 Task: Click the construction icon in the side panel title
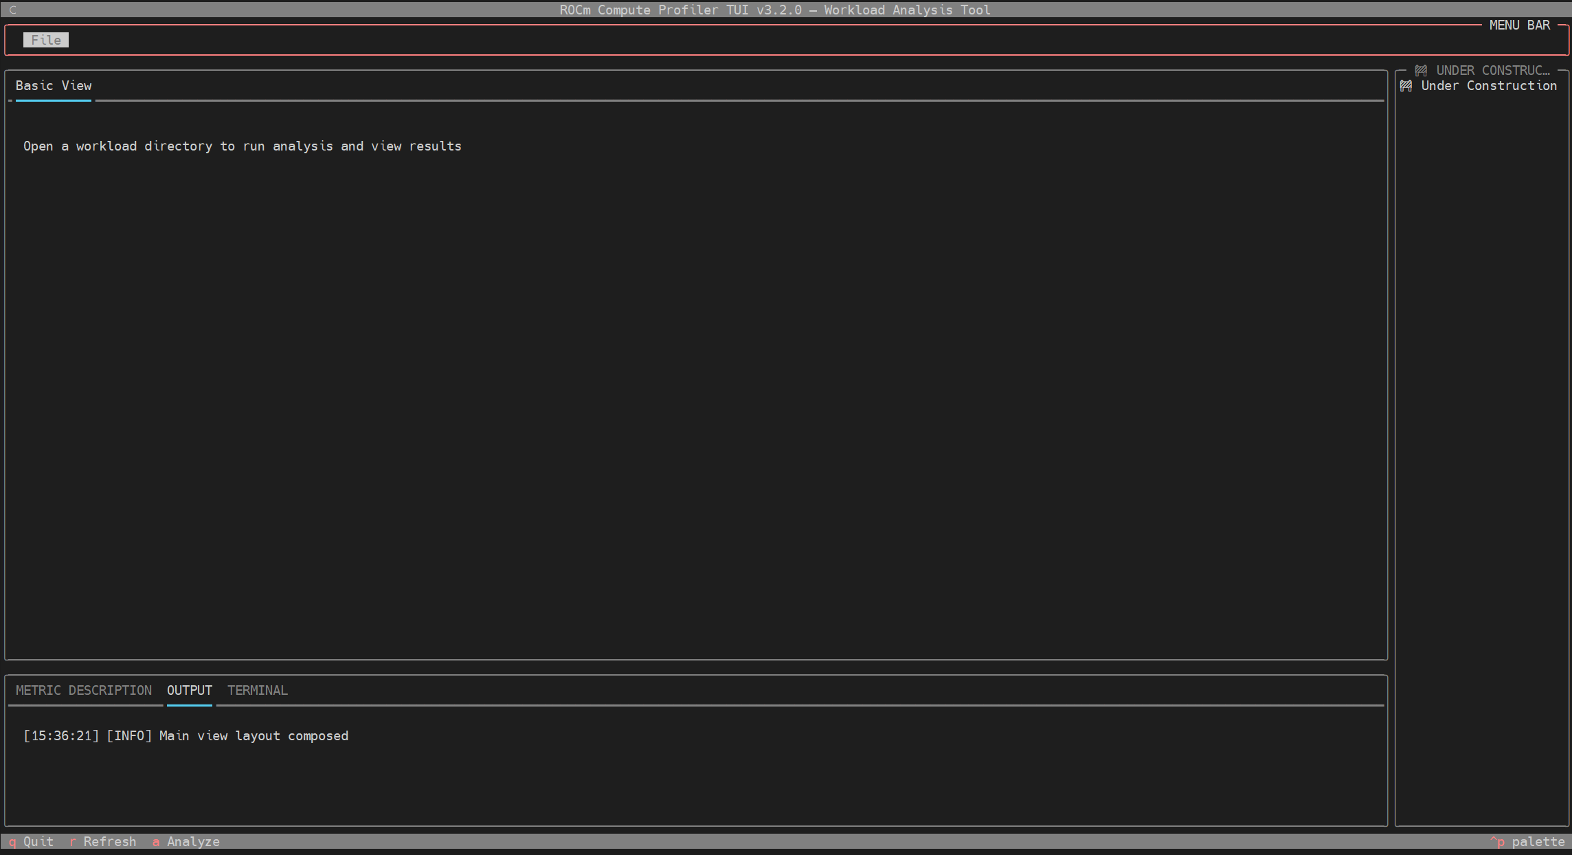(1422, 71)
